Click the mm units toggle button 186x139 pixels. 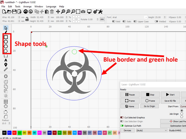[102, 19]
